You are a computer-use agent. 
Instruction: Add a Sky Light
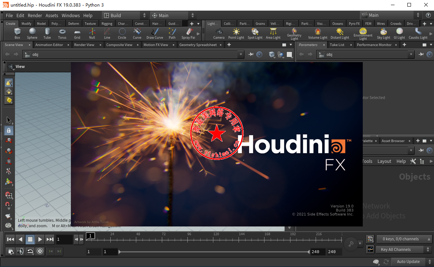pos(383,34)
